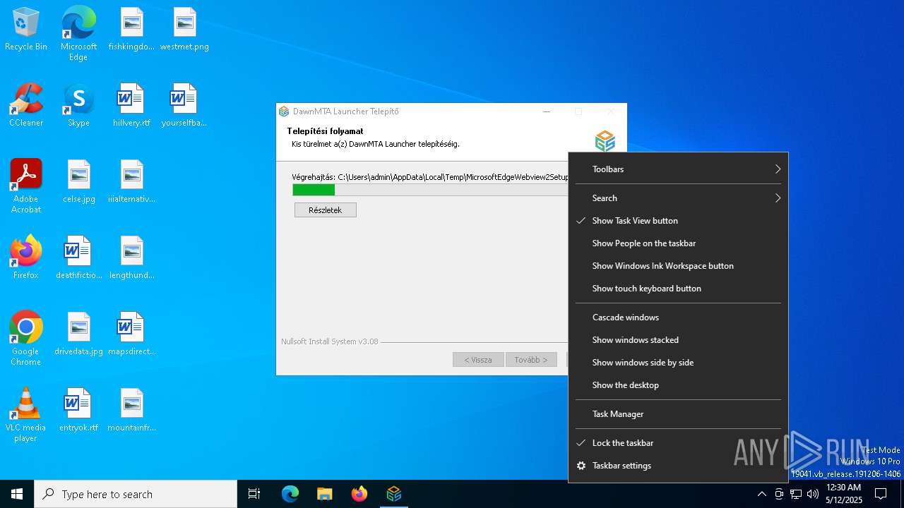The height and width of the screenshot is (508, 904).
Task: Click the Type here to search box
Action: [136, 494]
